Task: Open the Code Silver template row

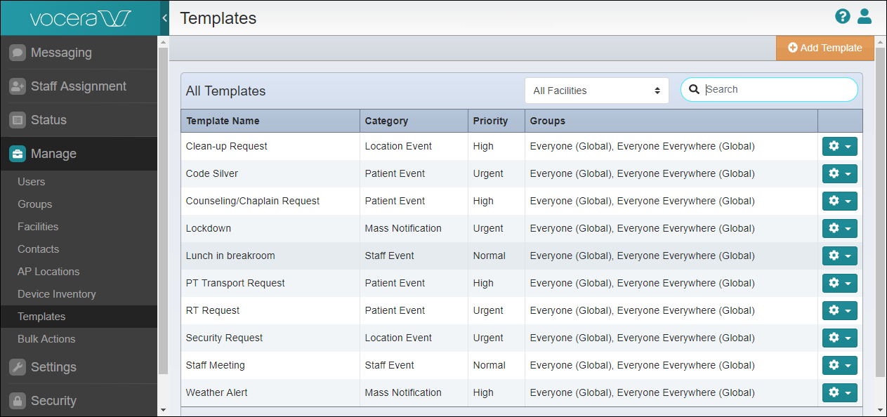Action: [x=212, y=173]
